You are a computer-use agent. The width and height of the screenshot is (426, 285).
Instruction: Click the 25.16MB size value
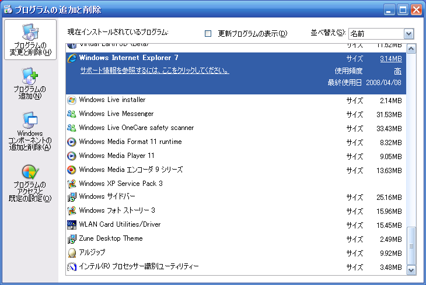(x=389, y=198)
